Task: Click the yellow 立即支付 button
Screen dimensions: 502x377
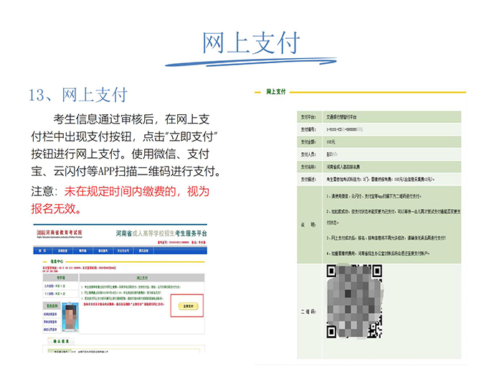Action: pos(188,307)
